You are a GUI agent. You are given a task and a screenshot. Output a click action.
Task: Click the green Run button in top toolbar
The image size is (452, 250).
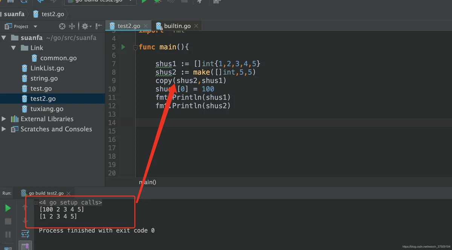[144, 2]
